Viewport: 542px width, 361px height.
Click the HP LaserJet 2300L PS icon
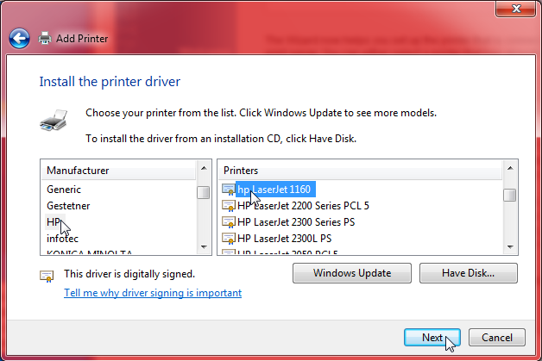pyautogui.click(x=229, y=238)
